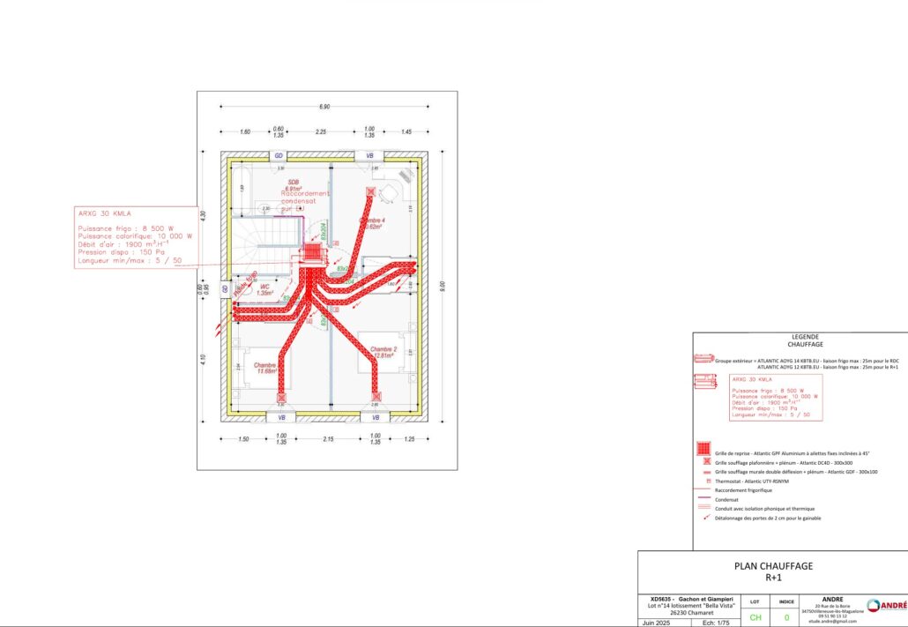This screenshot has height=627, width=908.
Task: Click the ATLANTIC AOYG 12 KBTB.EU legend line
Action: click(x=828, y=368)
